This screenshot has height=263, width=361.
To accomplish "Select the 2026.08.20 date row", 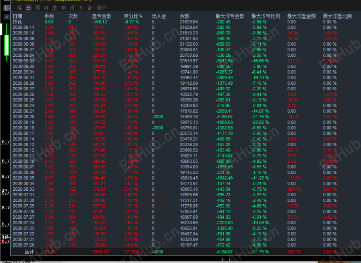I will pyautogui.click(x=24, y=117).
